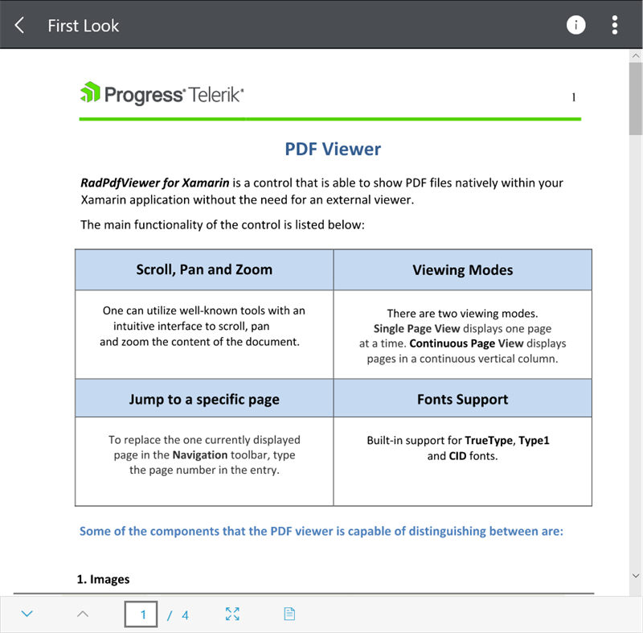Click the Scroll, Pan and Zoom header cell
The height and width of the screenshot is (633, 643).
point(204,269)
